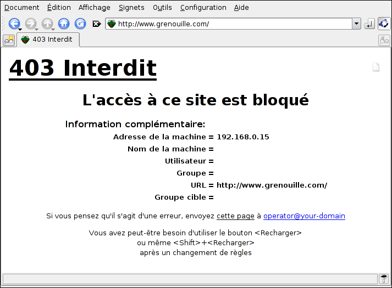Click the status bar indicator icon at the bottom right

click(384, 279)
